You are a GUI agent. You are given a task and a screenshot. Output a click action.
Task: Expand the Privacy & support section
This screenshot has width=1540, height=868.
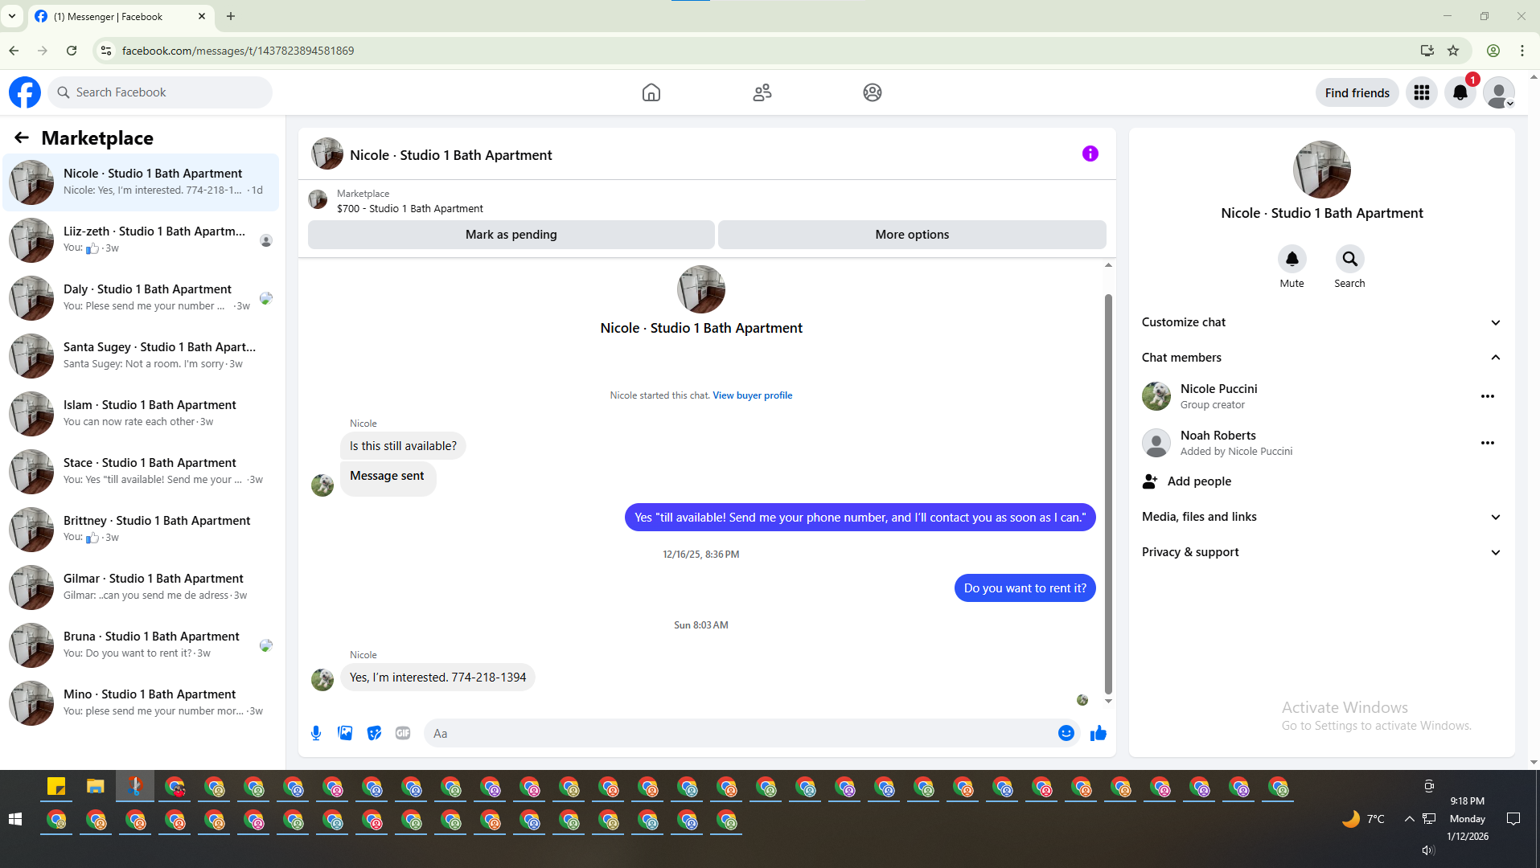pos(1321,552)
